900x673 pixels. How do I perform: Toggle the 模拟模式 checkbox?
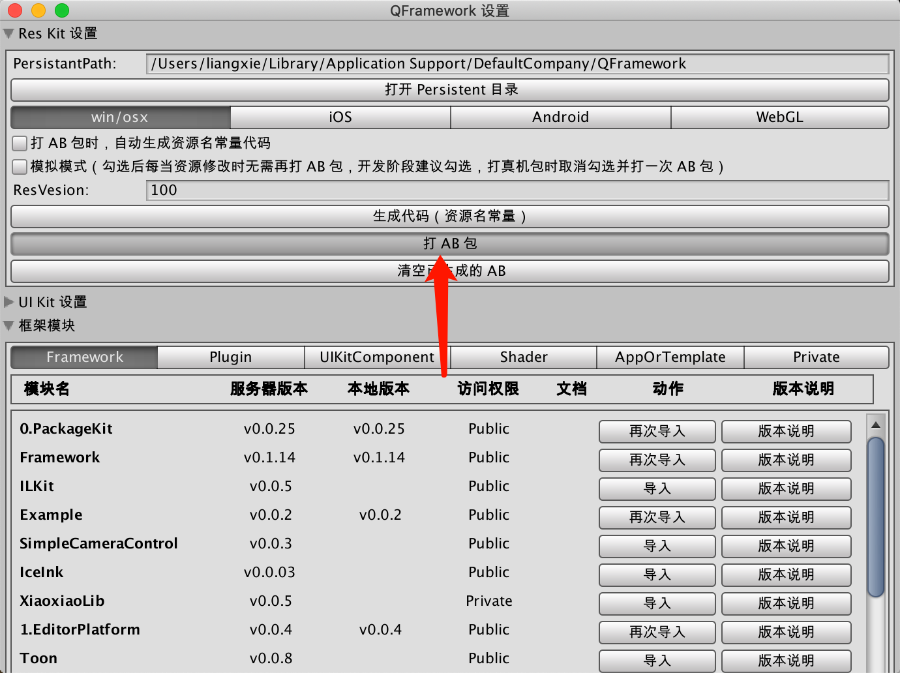(x=20, y=166)
